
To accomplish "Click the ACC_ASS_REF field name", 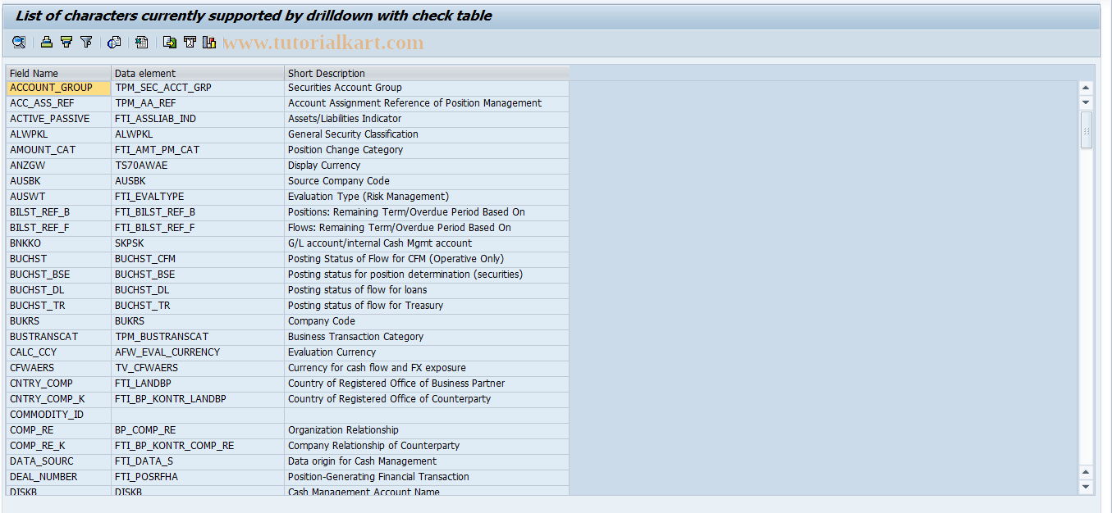I will click(41, 103).
